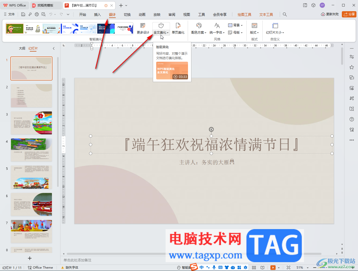Click the Print icon in quick toolbar
The height and width of the screenshot is (271, 358).
coord(37,15)
